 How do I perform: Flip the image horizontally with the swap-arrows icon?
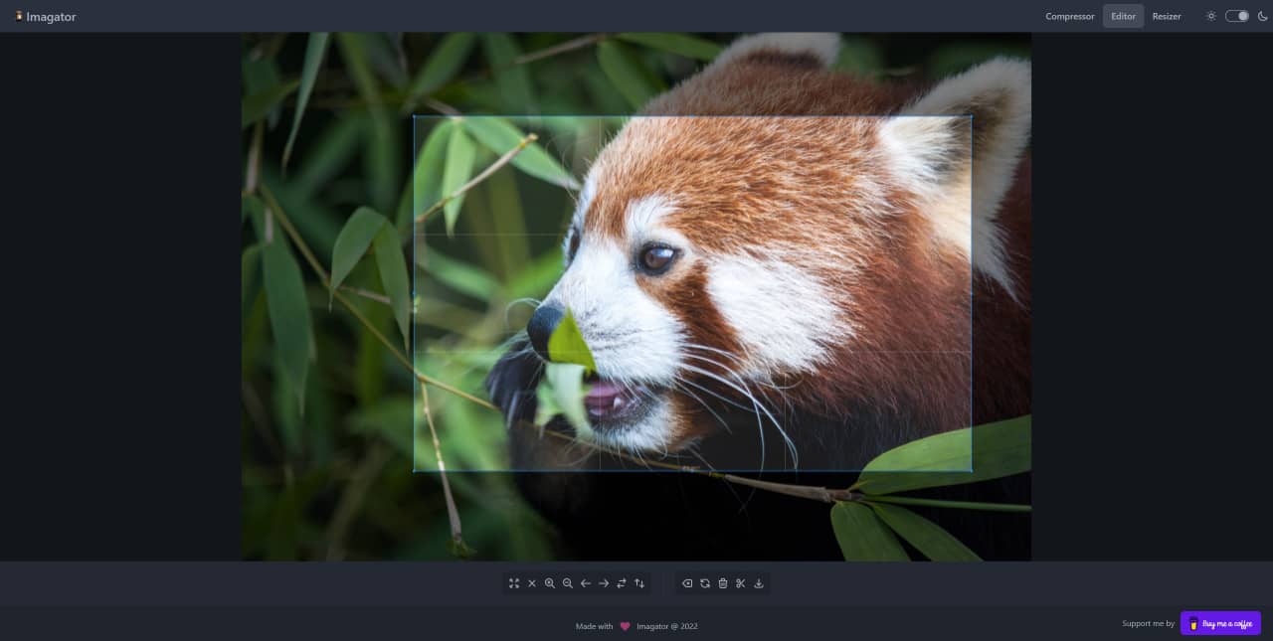tap(622, 583)
